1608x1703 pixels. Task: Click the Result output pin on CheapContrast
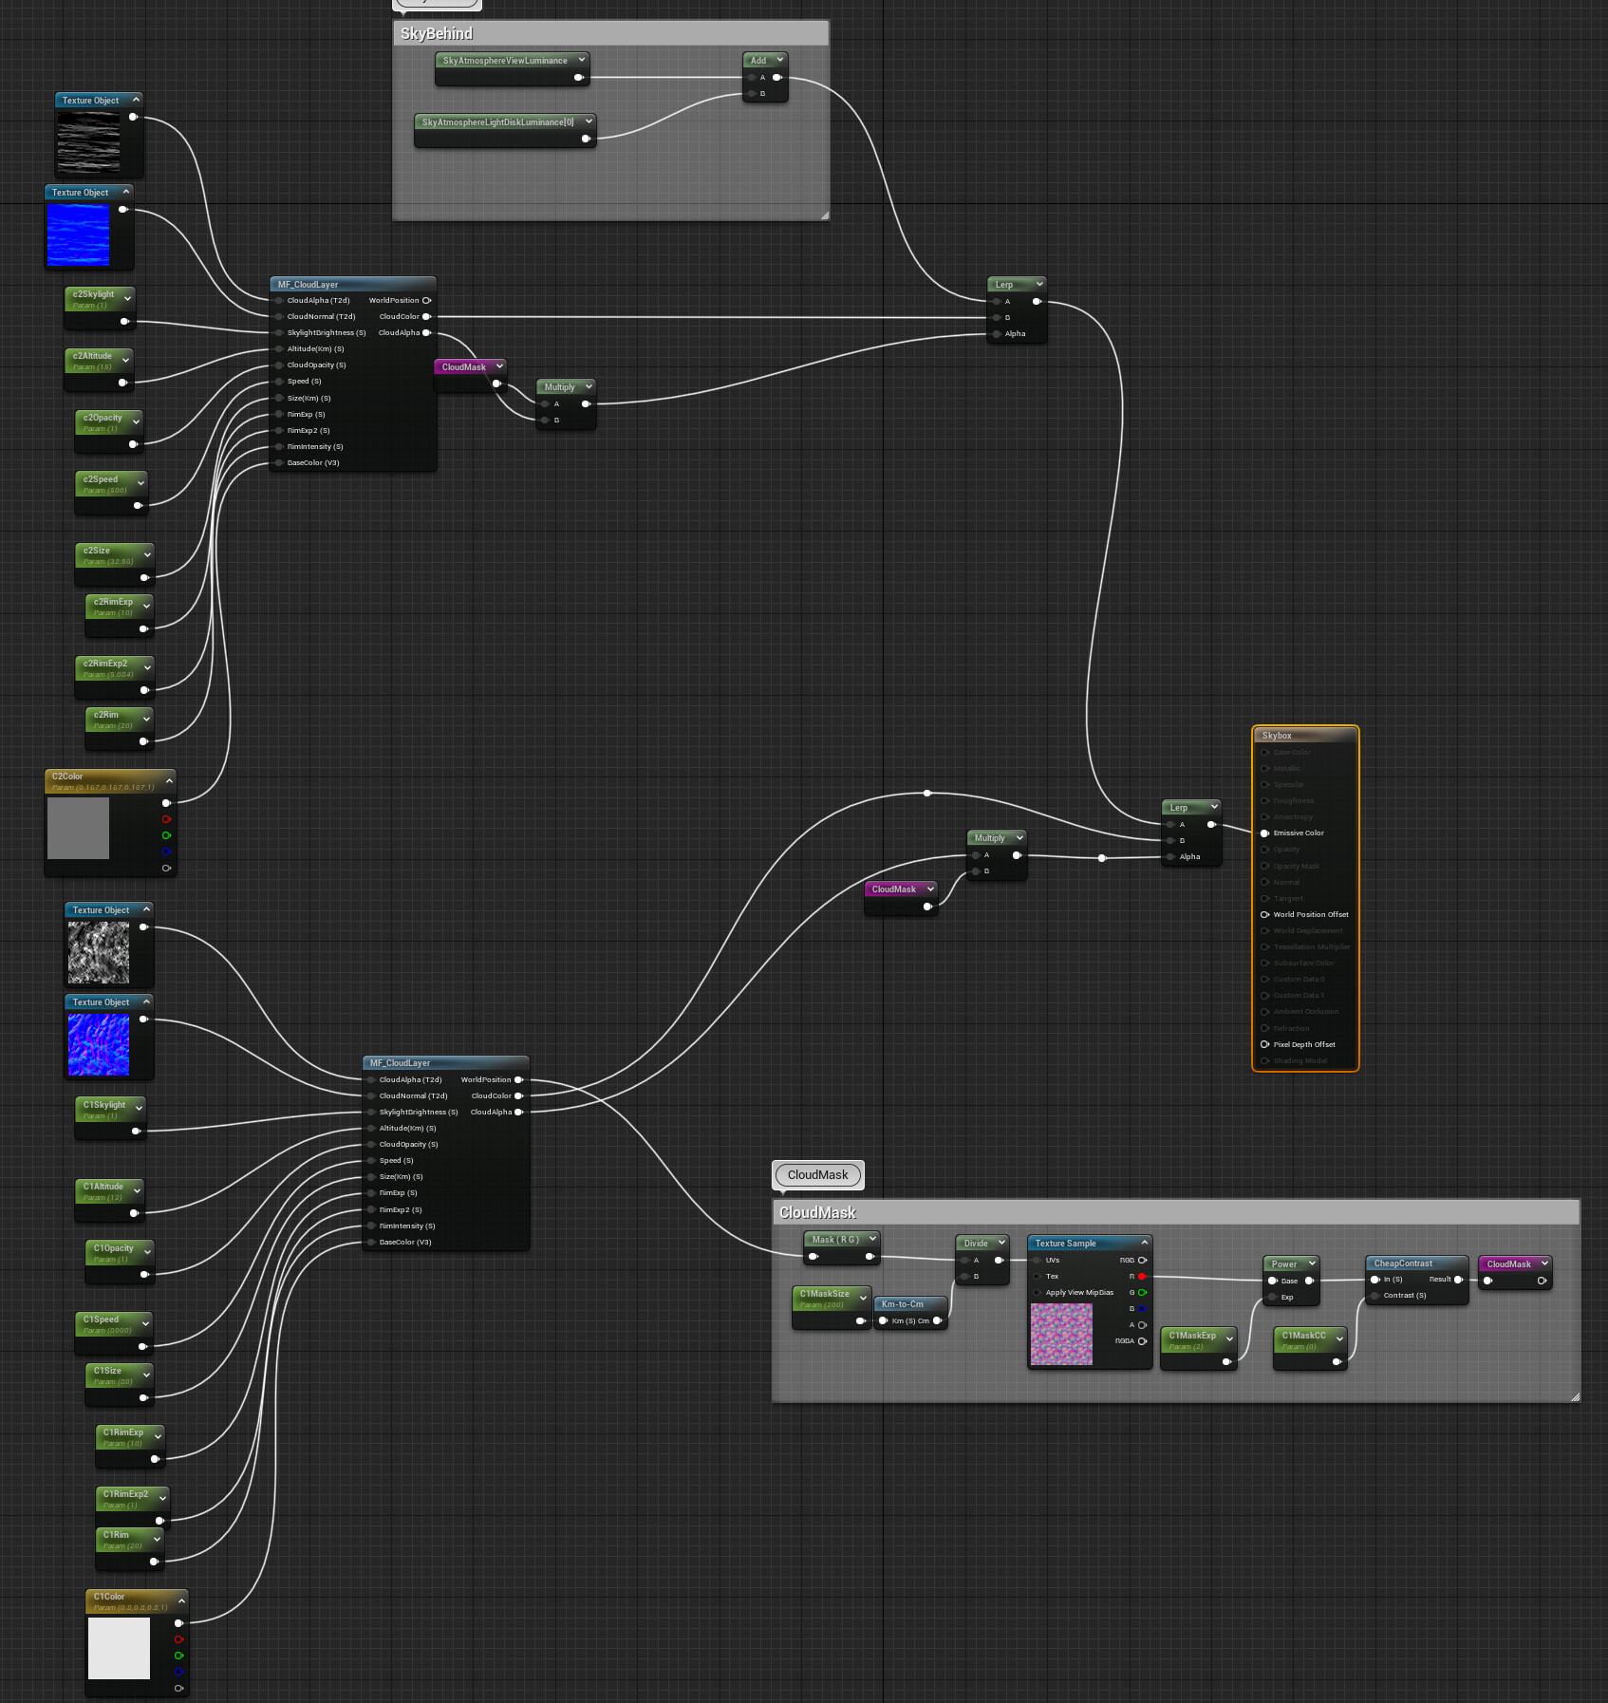click(x=1458, y=1279)
